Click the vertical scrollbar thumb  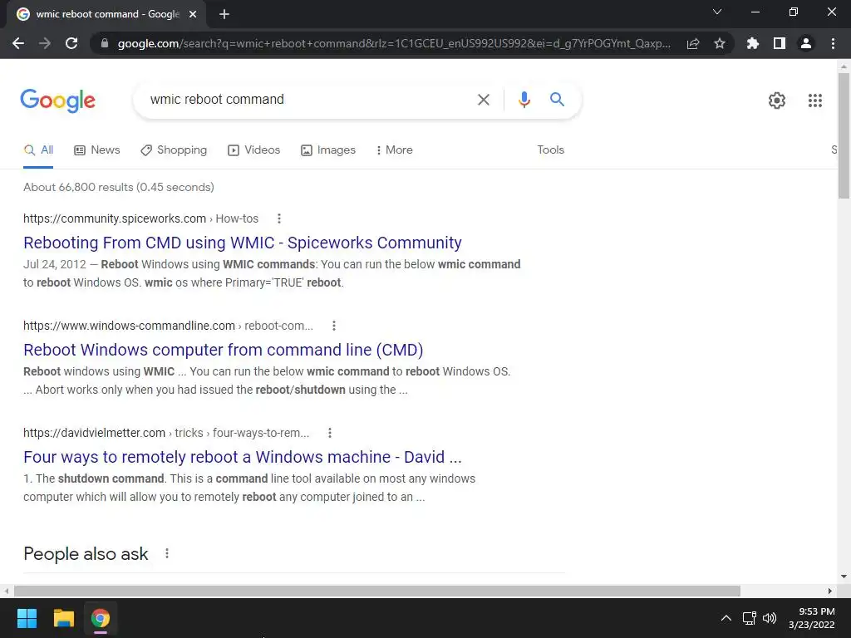tap(844, 135)
